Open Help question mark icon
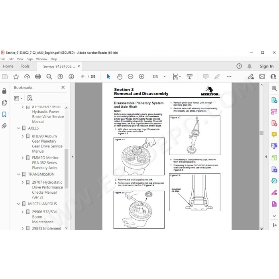 coord(239,66)
